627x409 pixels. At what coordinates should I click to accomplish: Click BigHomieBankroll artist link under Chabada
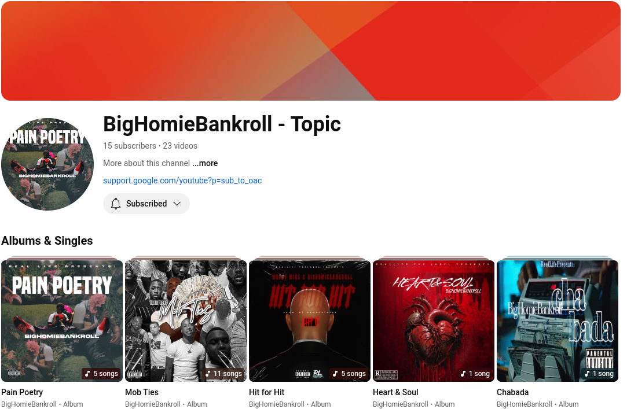524,404
